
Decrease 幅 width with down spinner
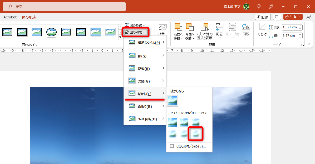point(300,37)
